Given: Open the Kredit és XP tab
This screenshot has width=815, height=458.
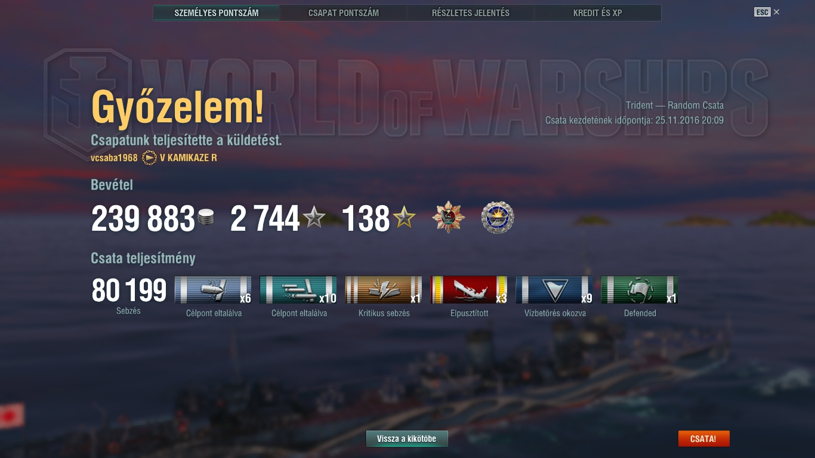Looking at the screenshot, I should pos(598,13).
